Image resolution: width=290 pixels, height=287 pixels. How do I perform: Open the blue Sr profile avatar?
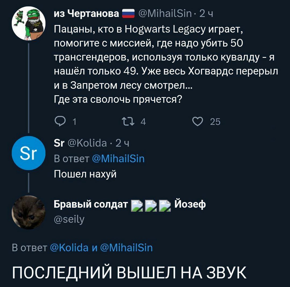(x=28, y=153)
